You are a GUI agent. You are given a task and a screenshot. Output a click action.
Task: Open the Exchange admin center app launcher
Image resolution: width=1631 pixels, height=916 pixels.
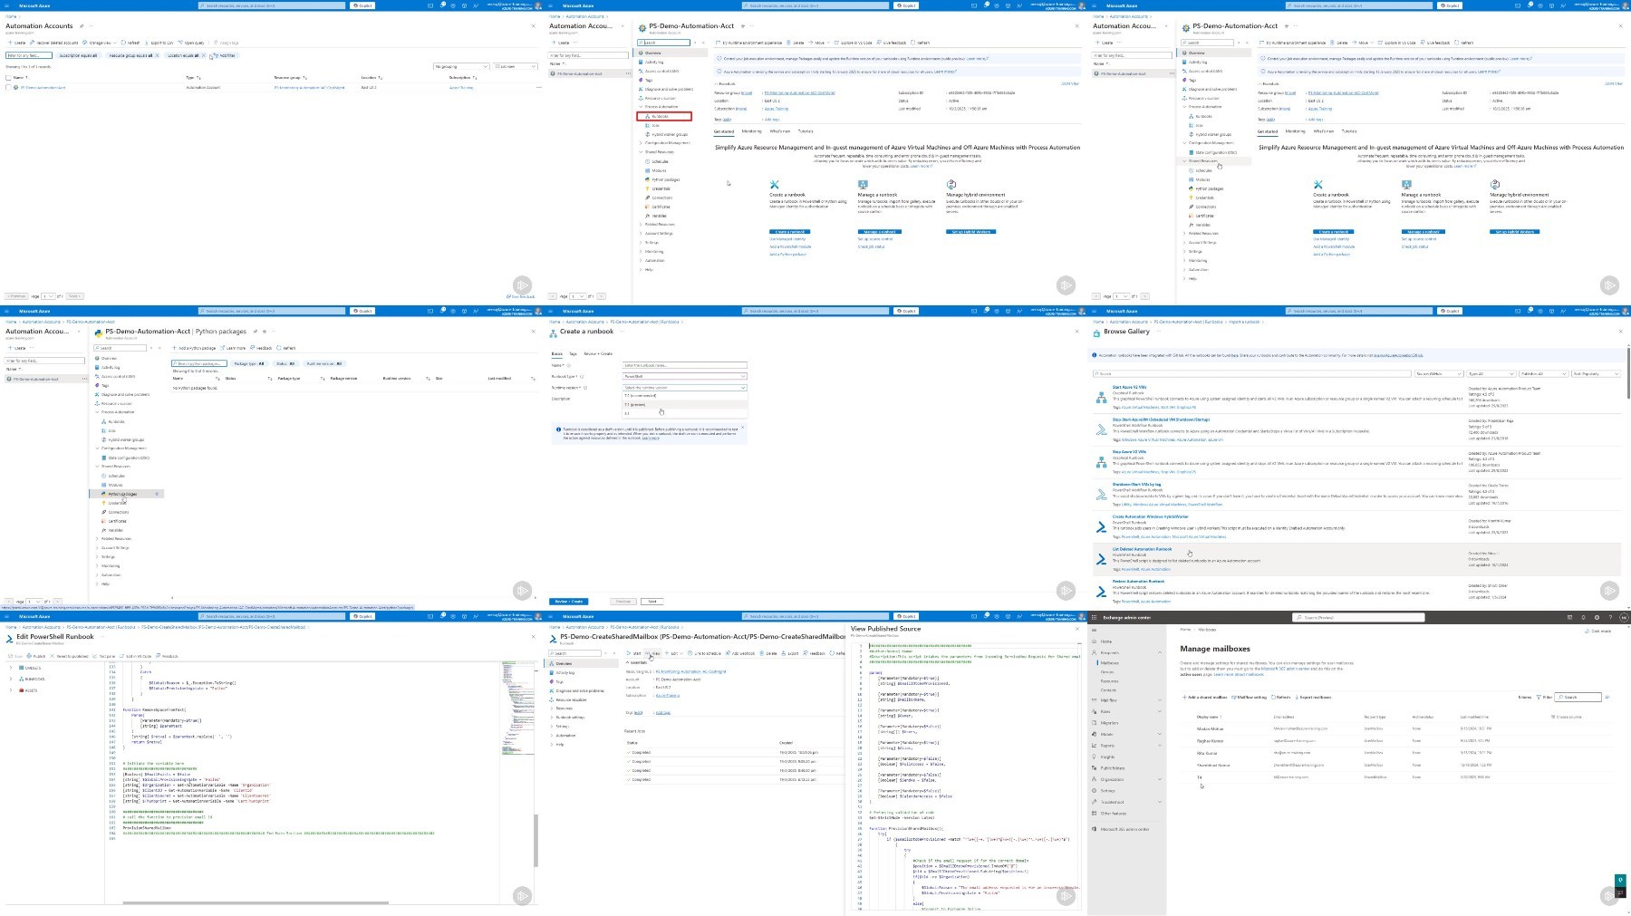pos(1094,618)
